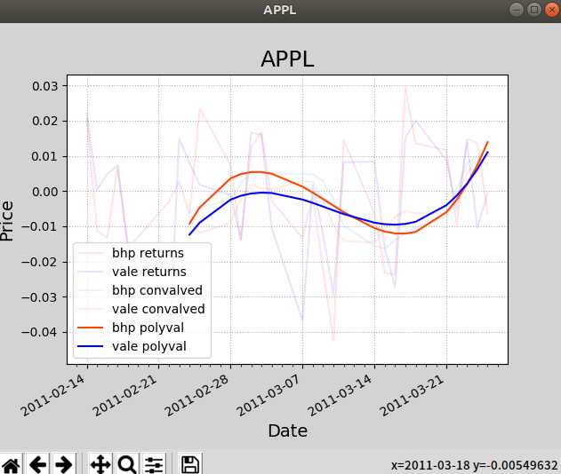Screen dimensions: 561x474
Task: Click the 2011-02-21 x-axis tick label
Action: point(124,396)
